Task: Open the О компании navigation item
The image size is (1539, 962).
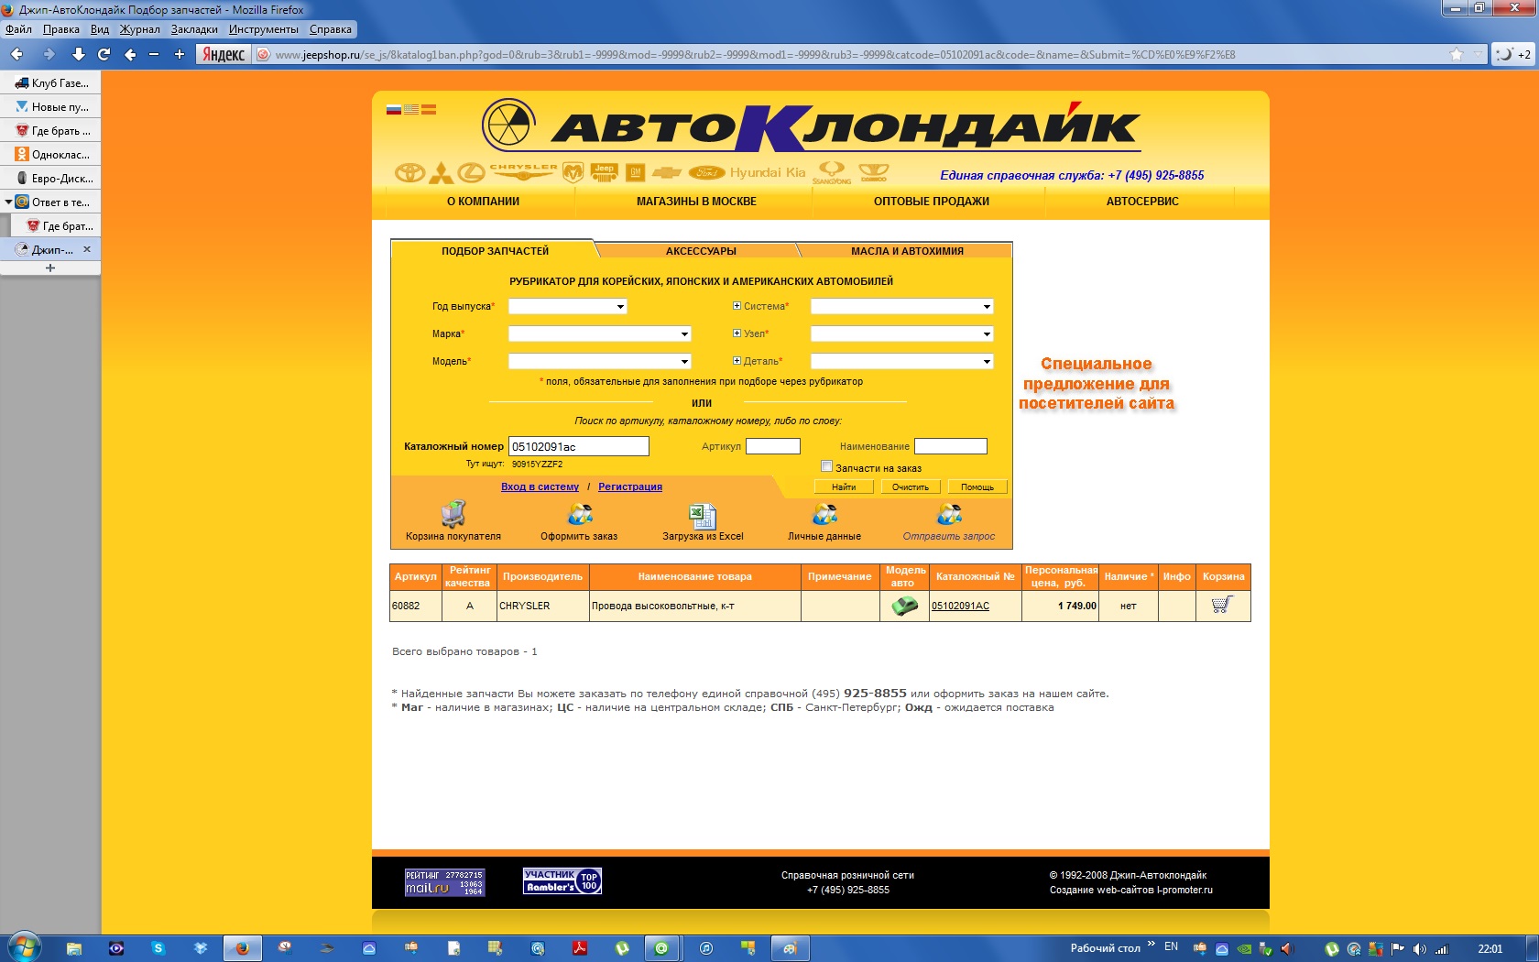Action: click(483, 202)
